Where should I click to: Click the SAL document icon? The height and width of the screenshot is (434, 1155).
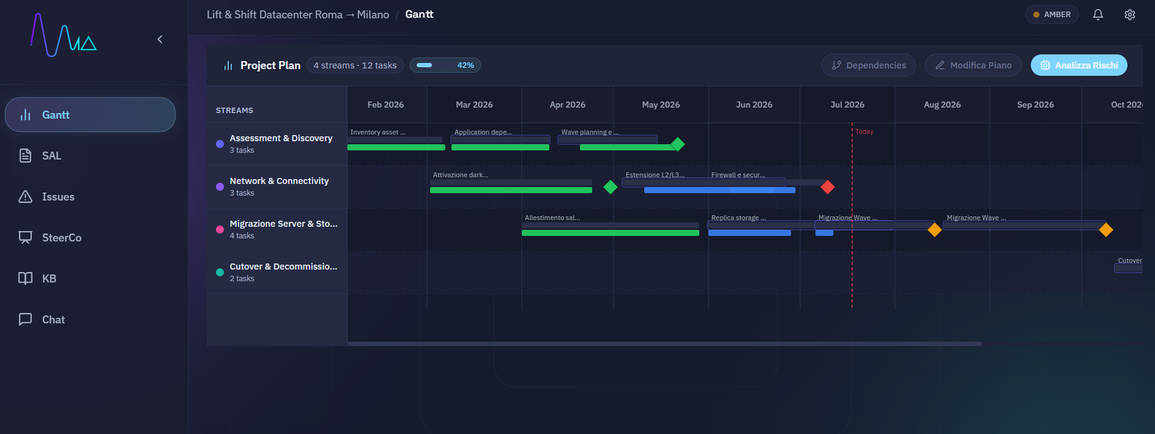click(x=25, y=156)
